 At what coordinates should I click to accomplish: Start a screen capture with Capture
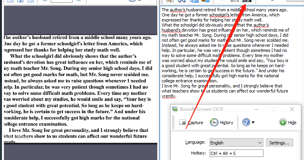coord(191,123)
